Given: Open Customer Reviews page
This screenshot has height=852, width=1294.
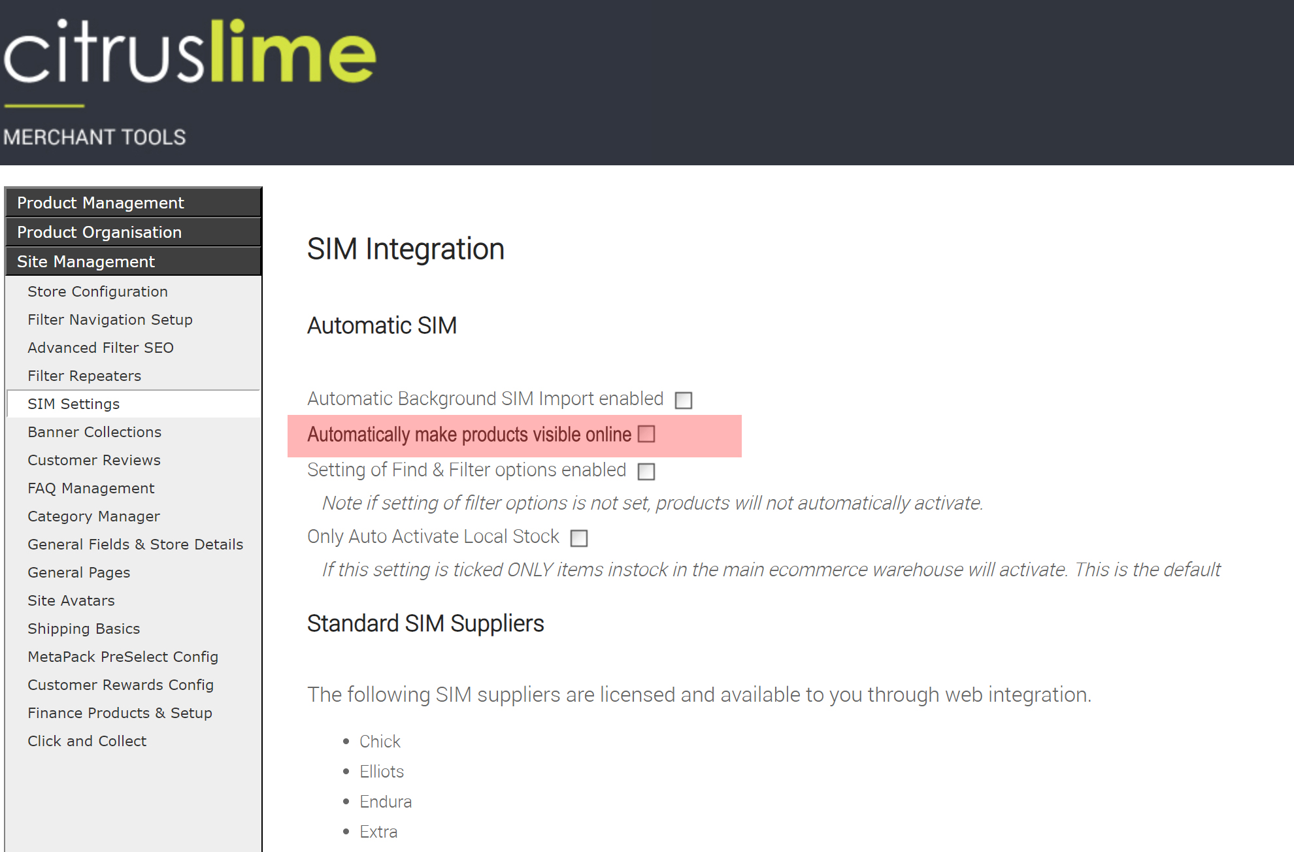Looking at the screenshot, I should (94, 460).
